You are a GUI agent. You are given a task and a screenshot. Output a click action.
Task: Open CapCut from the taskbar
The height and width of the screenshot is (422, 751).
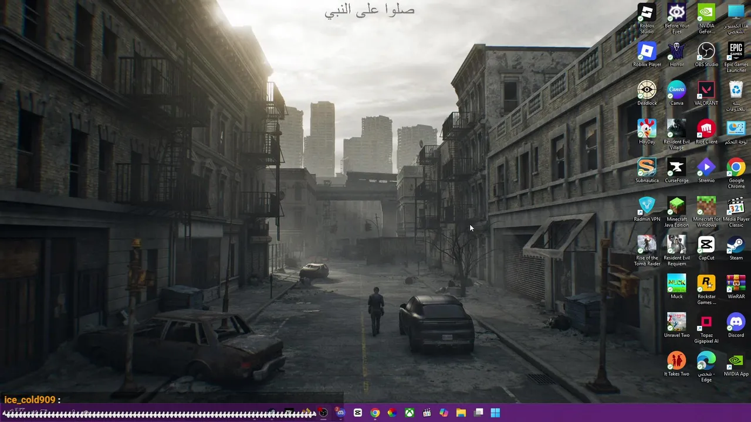358,413
